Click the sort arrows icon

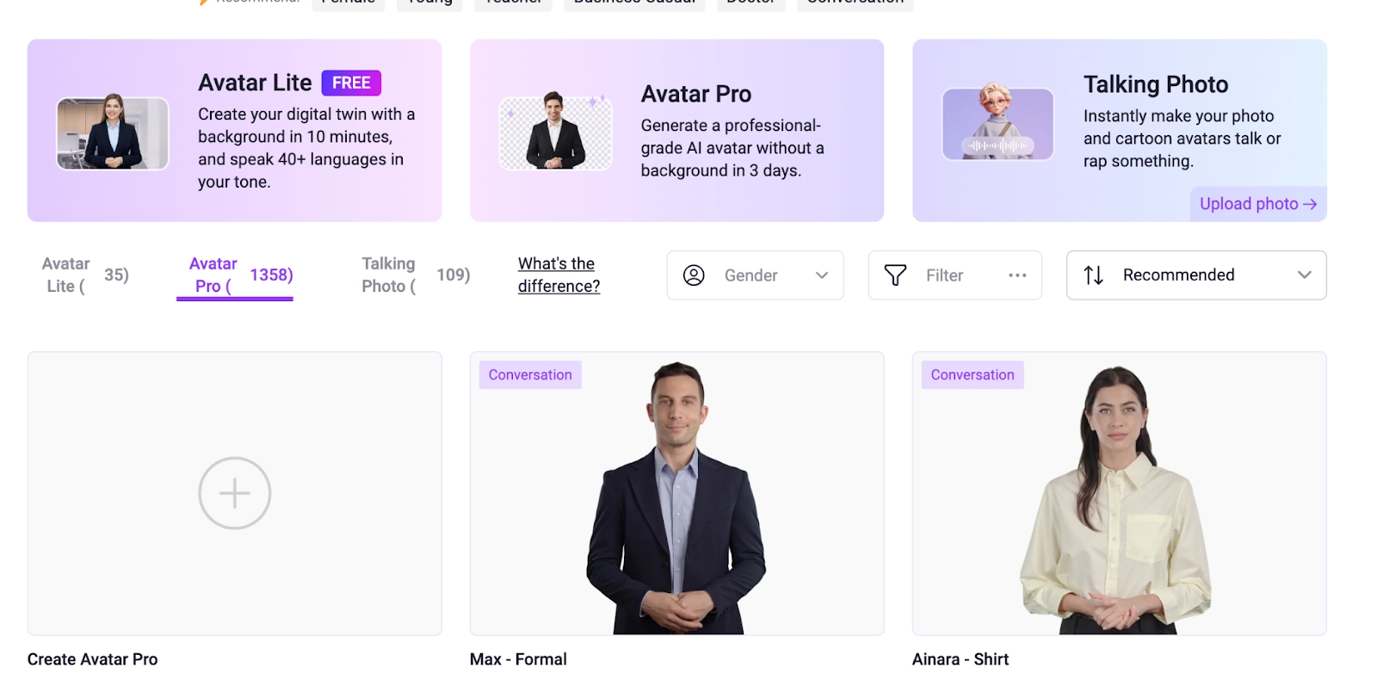(x=1094, y=275)
